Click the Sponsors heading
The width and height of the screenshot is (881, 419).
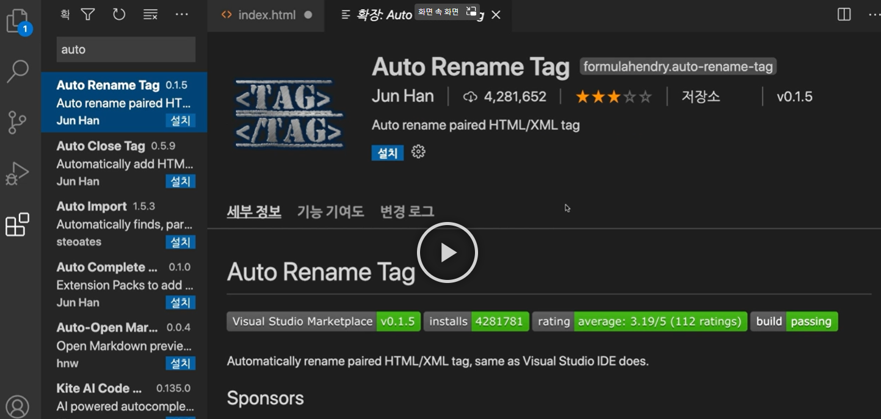click(x=266, y=398)
